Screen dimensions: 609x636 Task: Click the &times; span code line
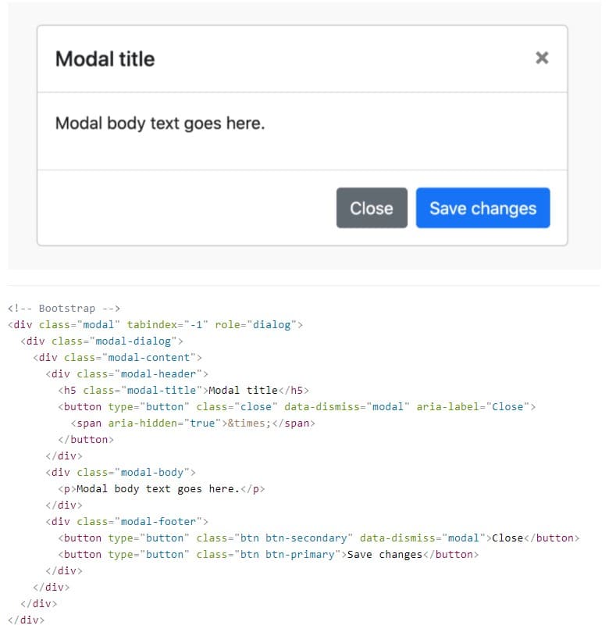pos(193,423)
